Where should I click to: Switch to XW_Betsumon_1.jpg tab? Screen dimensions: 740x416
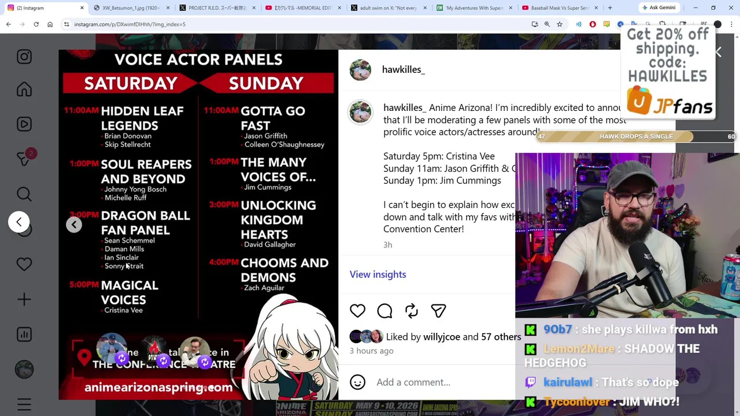(x=132, y=8)
